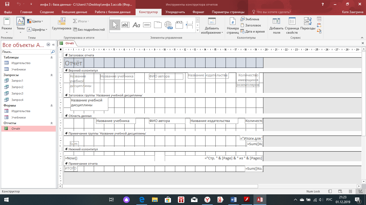Toggle Без подробностей (Hide Details)
This screenshot has height=205, width=366.
pyautogui.click(x=89, y=30)
